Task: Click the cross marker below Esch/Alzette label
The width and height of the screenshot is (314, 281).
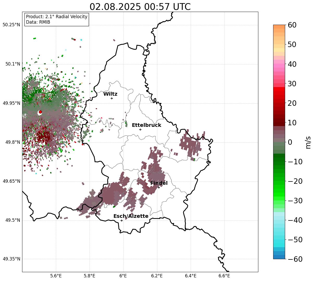Action: coord(121,220)
